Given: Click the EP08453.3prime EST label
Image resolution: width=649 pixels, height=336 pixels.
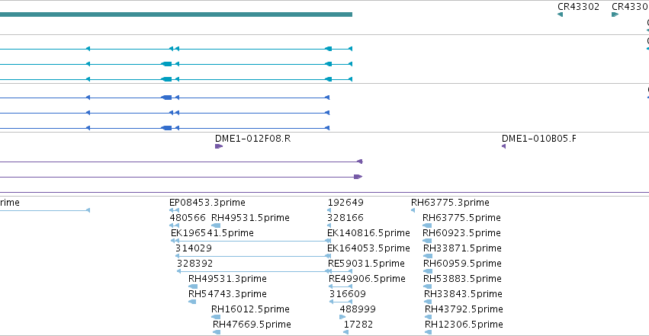Looking at the screenshot, I should (x=207, y=203).
